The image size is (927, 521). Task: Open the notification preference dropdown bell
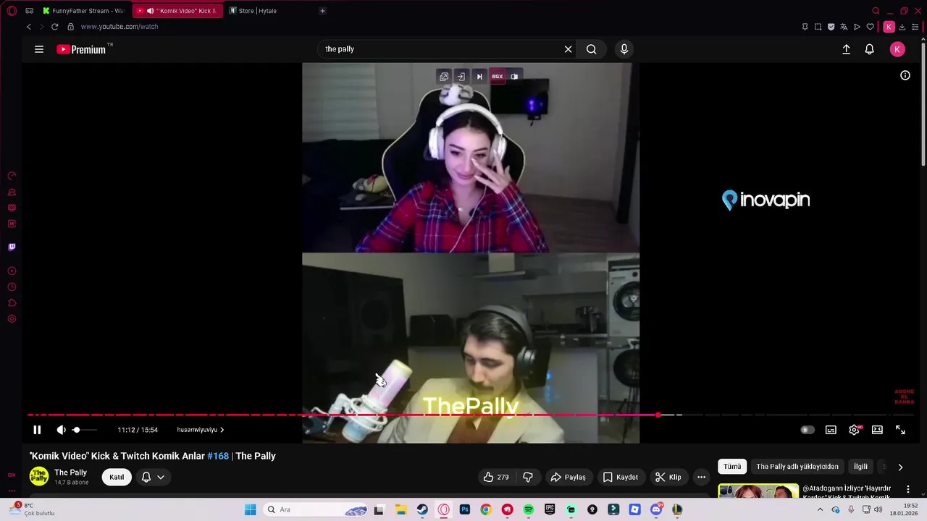click(x=153, y=477)
